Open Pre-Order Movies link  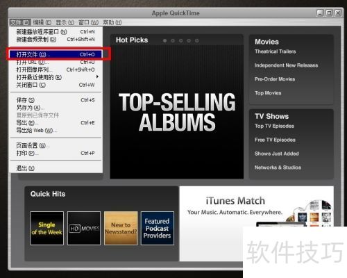[275, 79]
